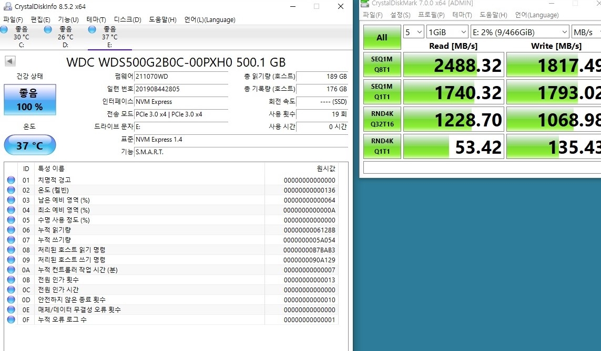Viewport: 601px width, 351px height.
Task: Click the previous disk arrow button
Action: point(10,61)
